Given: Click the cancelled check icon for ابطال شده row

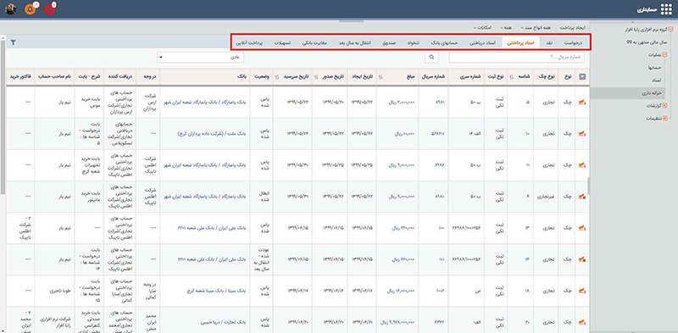Looking at the screenshot, I should tap(581, 197).
